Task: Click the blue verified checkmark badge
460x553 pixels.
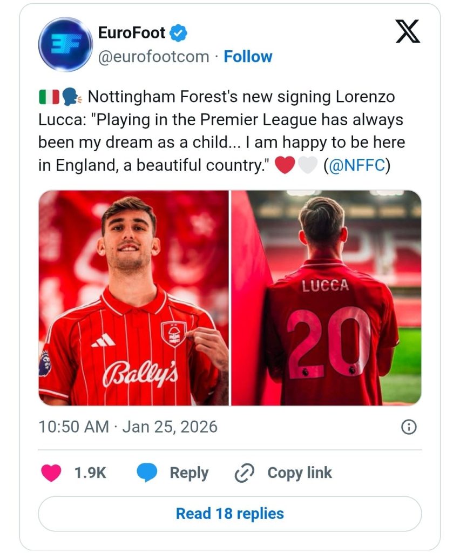Action: point(179,33)
